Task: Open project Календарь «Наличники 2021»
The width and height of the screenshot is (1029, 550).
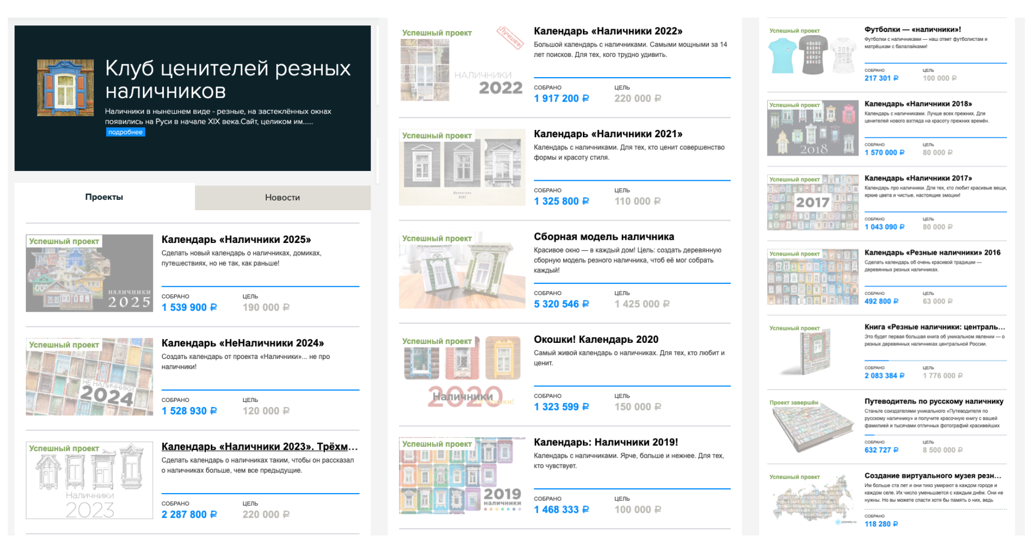Action: (x=608, y=134)
